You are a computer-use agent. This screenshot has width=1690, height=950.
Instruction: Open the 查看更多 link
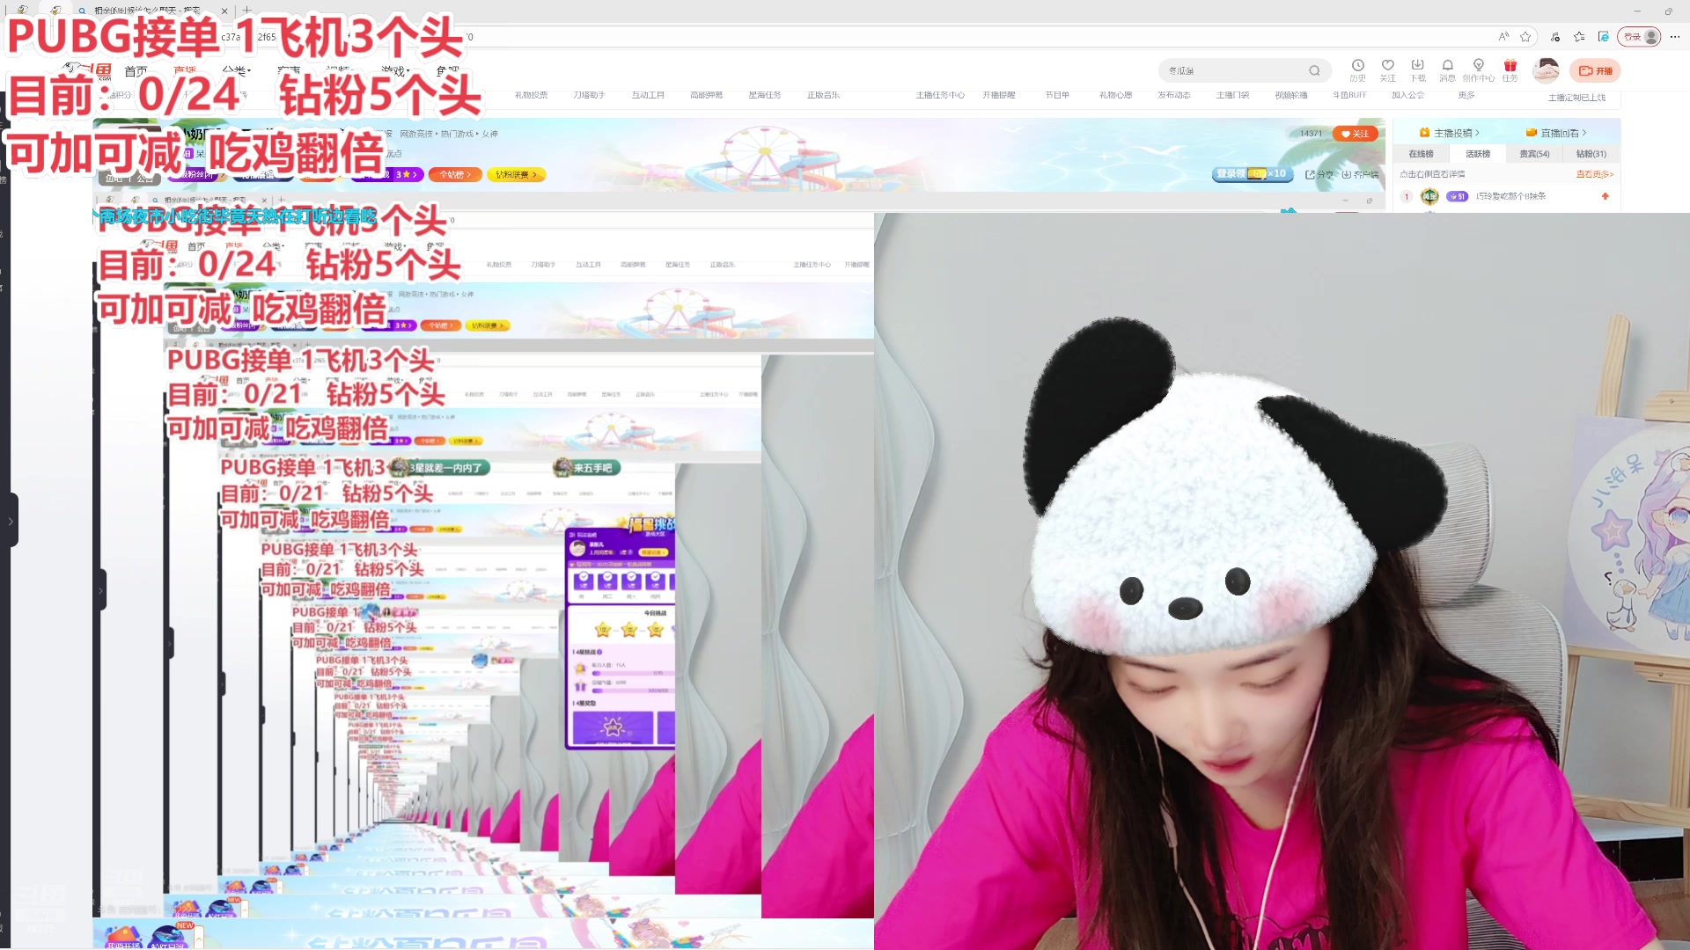point(1594,174)
